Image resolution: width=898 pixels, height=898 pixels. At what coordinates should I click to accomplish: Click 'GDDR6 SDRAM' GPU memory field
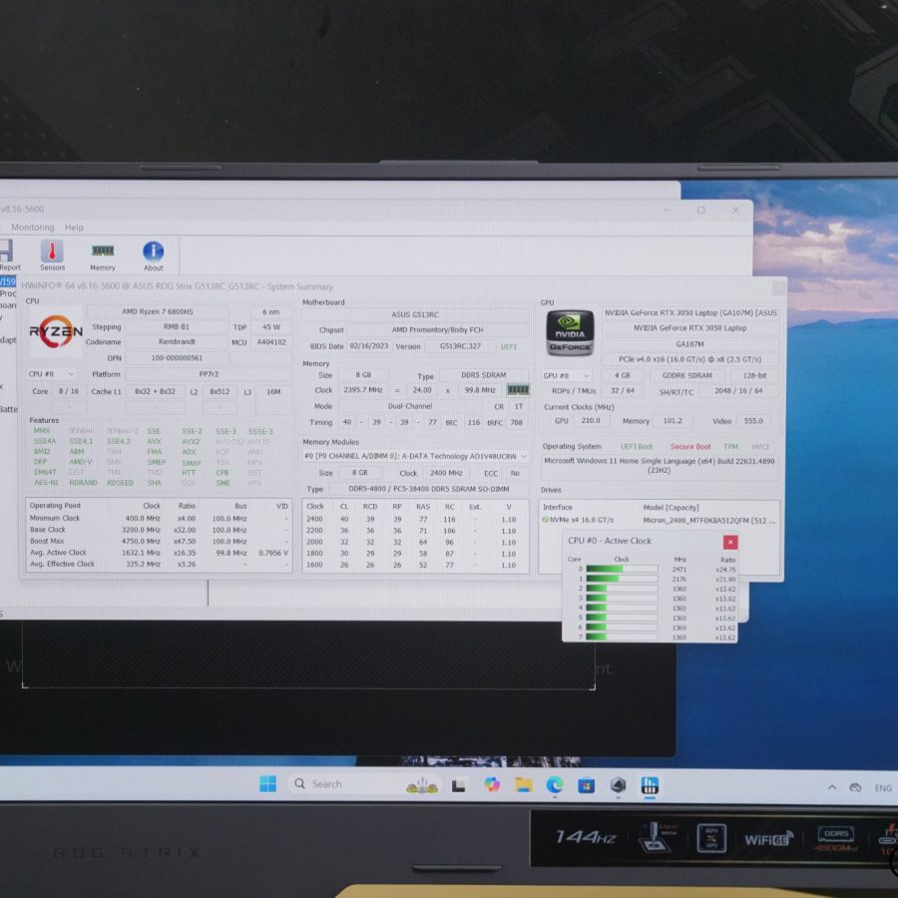click(687, 376)
